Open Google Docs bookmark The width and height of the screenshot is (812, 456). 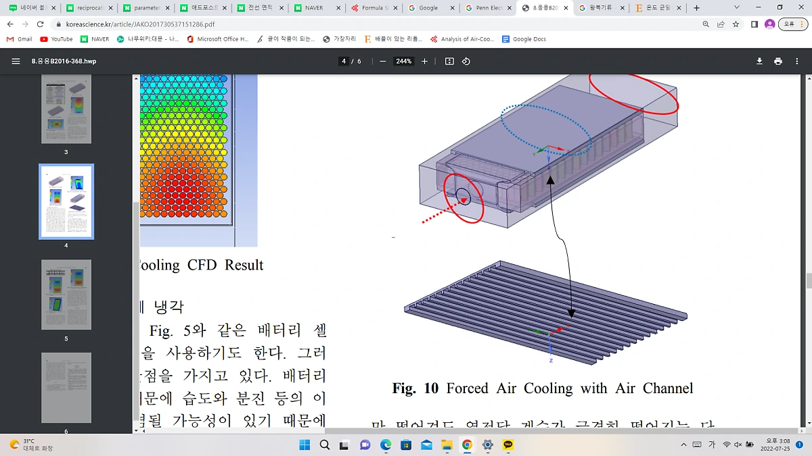click(x=524, y=39)
